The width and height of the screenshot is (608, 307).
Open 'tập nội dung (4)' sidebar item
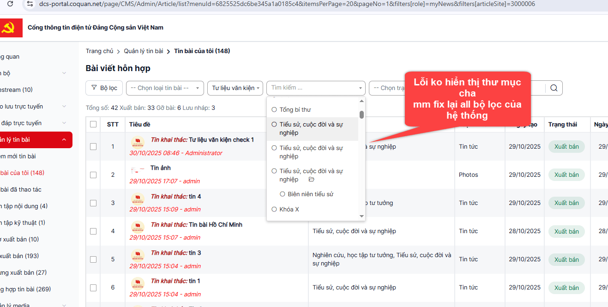(x=24, y=206)
